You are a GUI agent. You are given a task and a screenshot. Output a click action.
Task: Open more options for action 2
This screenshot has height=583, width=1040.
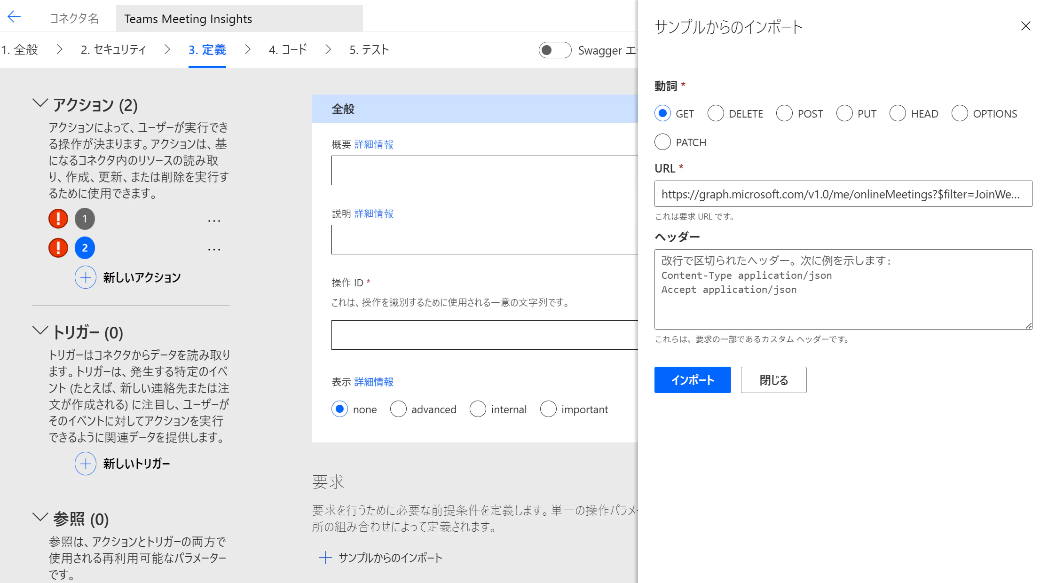pos(214,249)
